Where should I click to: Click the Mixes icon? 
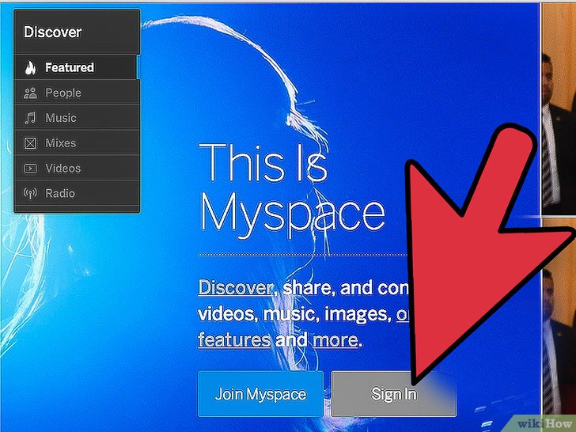30,143
